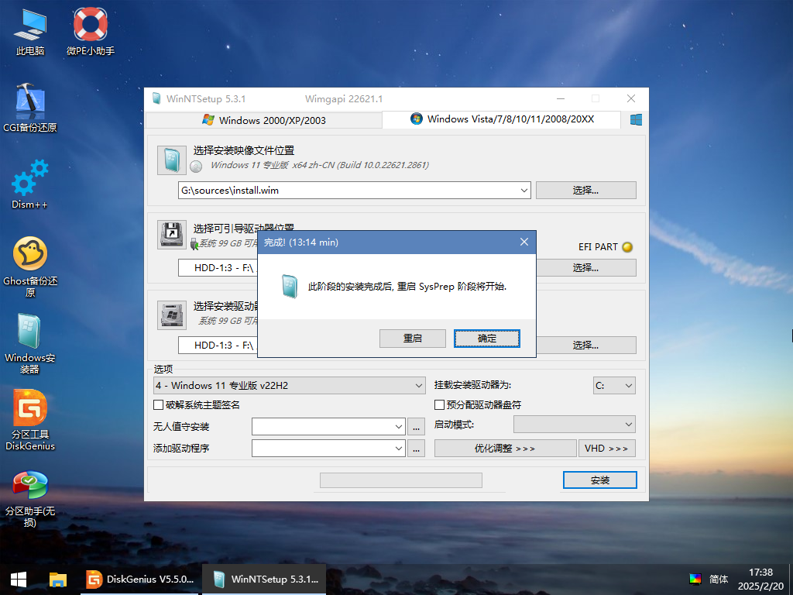The height and width of the screenshot is (595, 793).
Task: Open the 微PE小助手 lifebuoy icon
Action: click(91, 31)
